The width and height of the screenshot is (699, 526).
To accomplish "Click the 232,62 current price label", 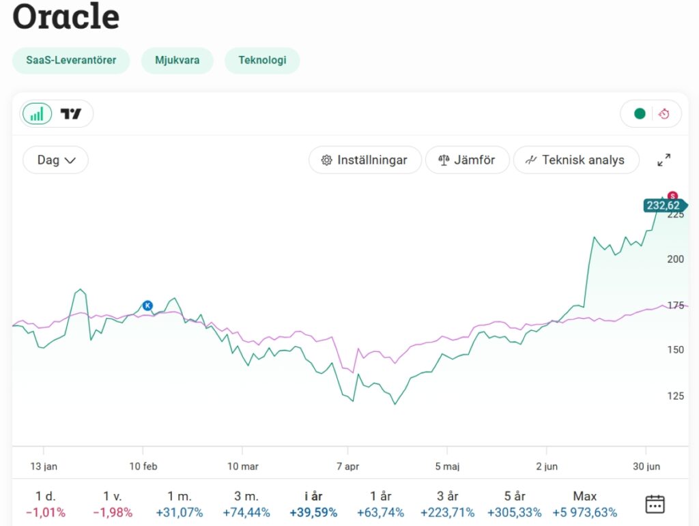I will tap(665, 205).
